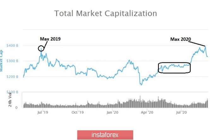
Task: Click the instaforex red logo icon
Action: [84, 135]
